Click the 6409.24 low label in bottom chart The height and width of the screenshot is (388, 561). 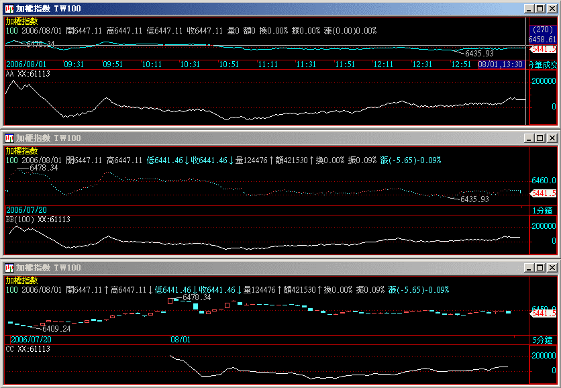click(x=56, y=329)
